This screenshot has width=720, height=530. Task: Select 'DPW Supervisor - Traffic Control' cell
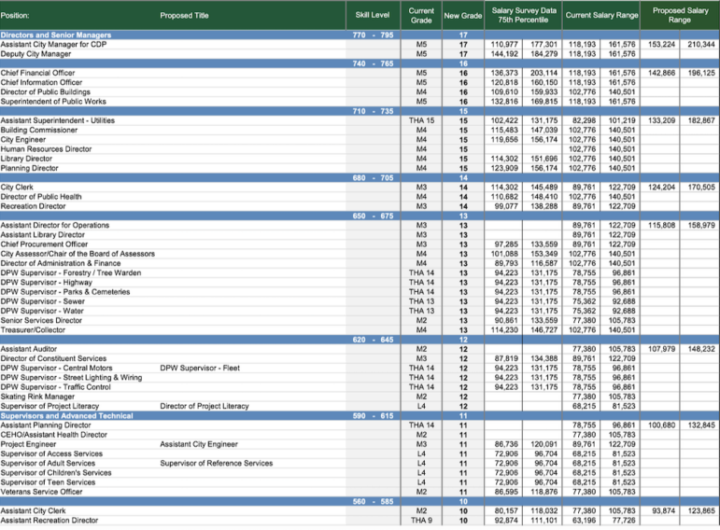point(55,387)
